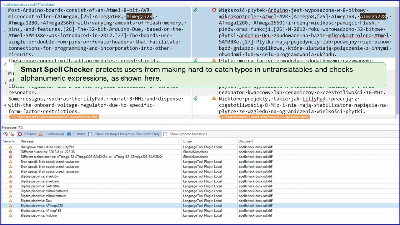The height and width of the screenshot is (225, 400).
Task: Select the spellcheck.docx.sdlxliff [Translation] tab
Action: click(x=29, y=5)
